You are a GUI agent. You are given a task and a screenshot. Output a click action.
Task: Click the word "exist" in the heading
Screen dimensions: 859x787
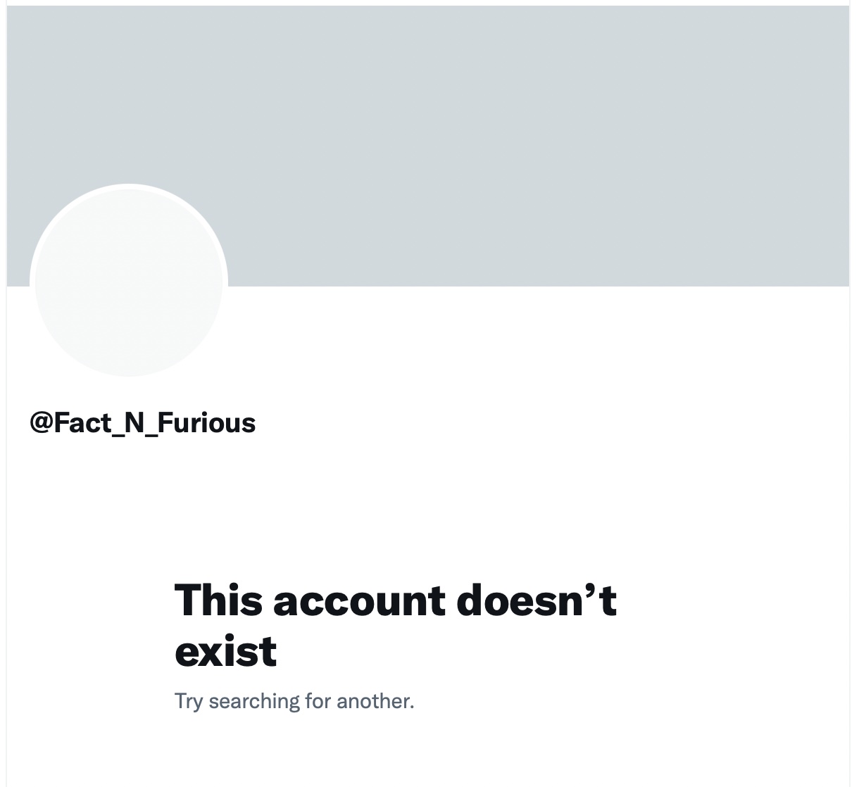point(225,651)
